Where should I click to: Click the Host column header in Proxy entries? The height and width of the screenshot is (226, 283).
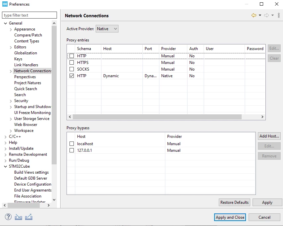122,49
